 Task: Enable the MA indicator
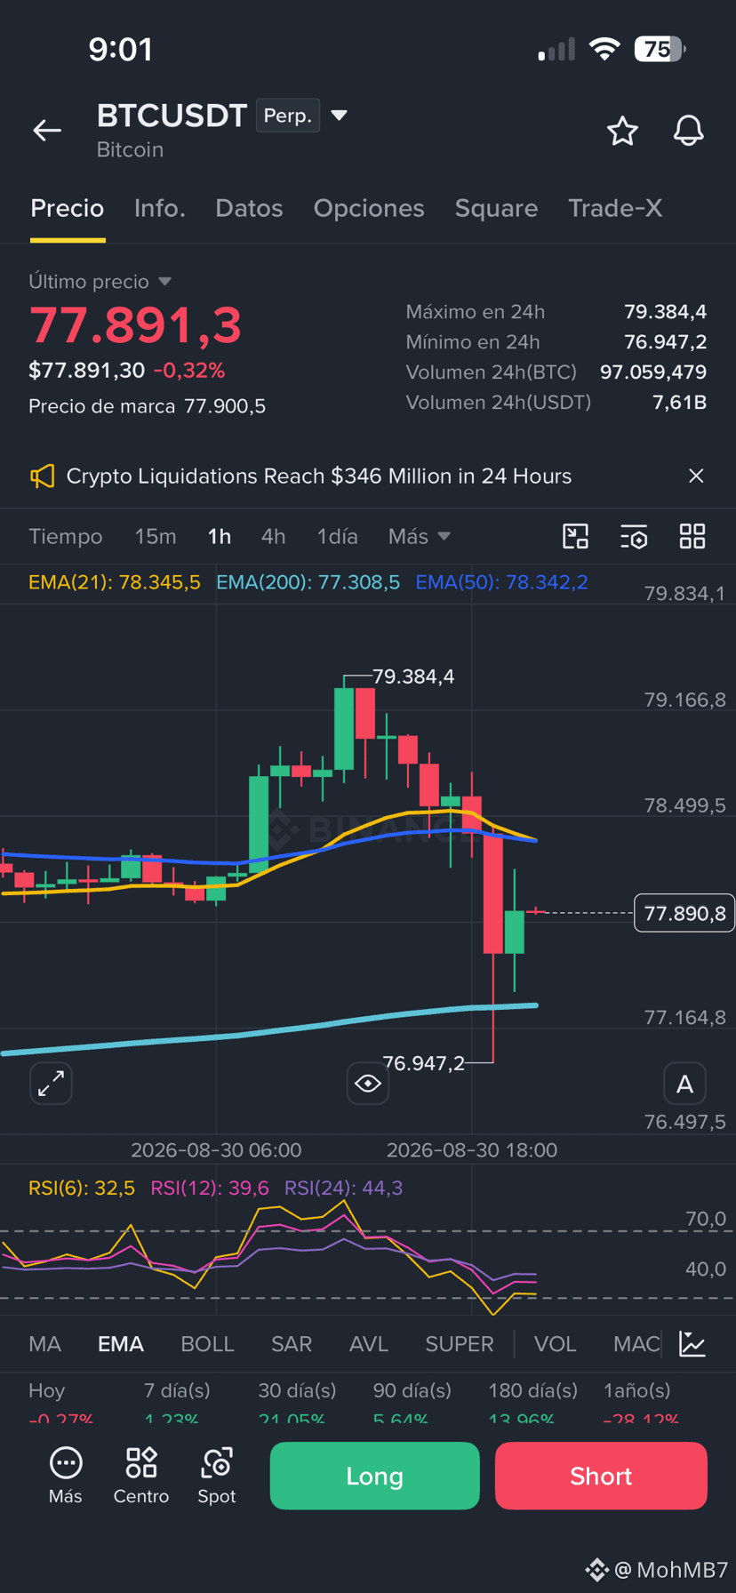pos(45,1344)
